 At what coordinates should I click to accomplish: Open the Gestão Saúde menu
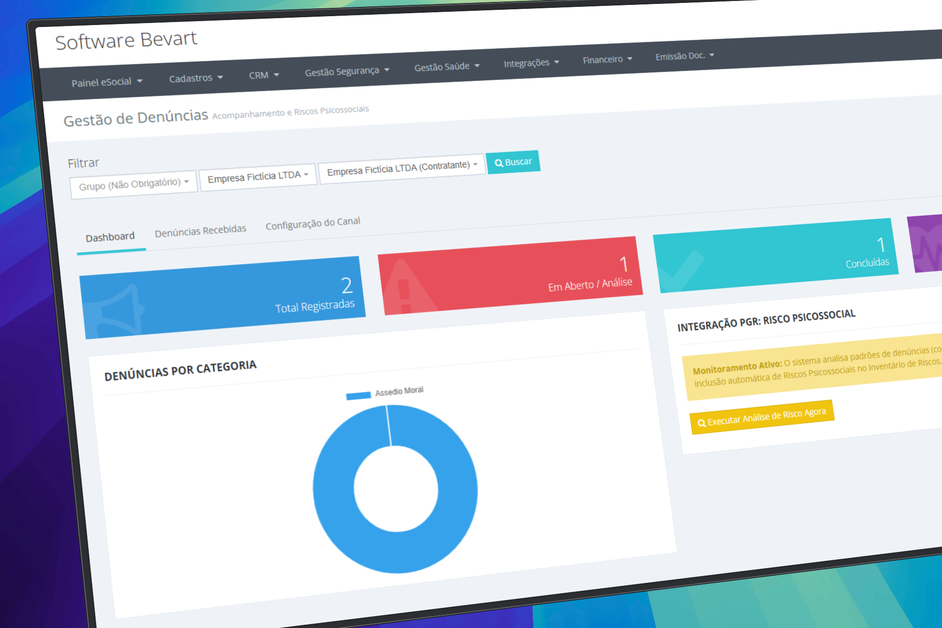point(446,66)
